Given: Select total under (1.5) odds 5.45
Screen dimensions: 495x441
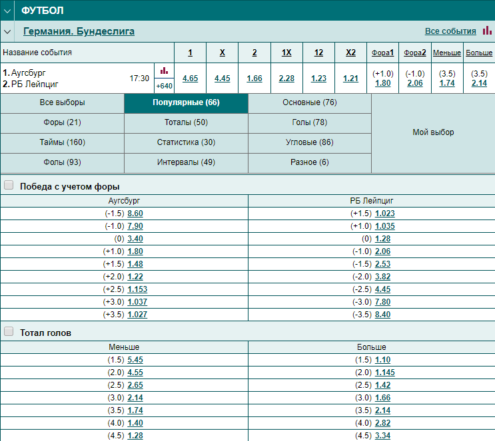Looking at the screenshot, I should click(x=135, y=360).
